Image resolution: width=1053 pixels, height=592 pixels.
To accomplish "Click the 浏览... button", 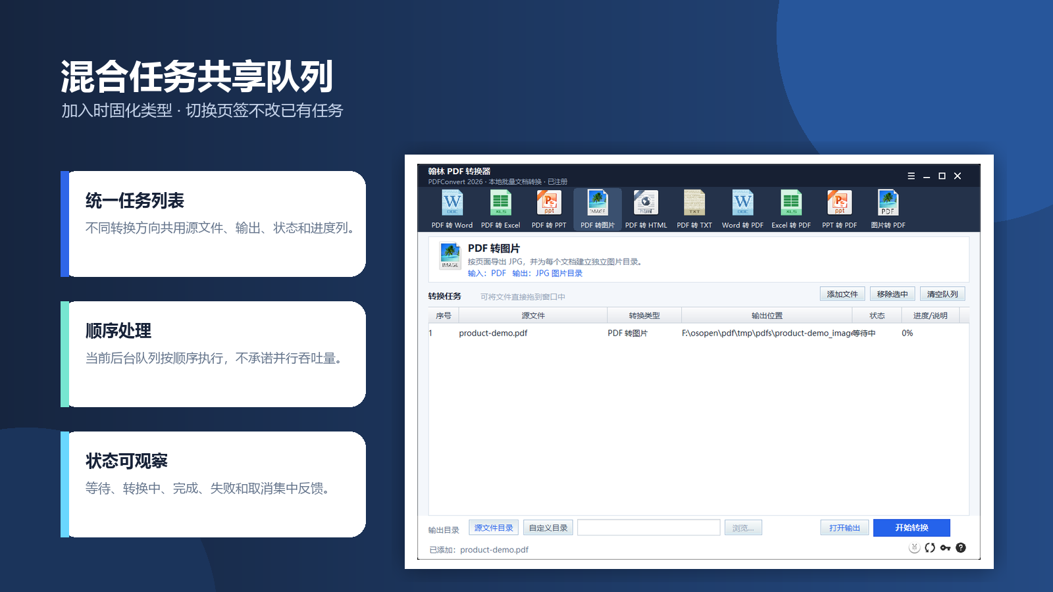I will pos(743,528).
